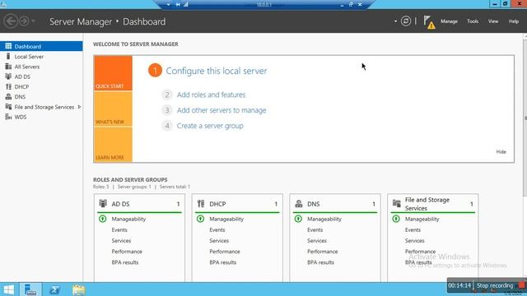Open the Windows Start button

(x=9, y=289)
